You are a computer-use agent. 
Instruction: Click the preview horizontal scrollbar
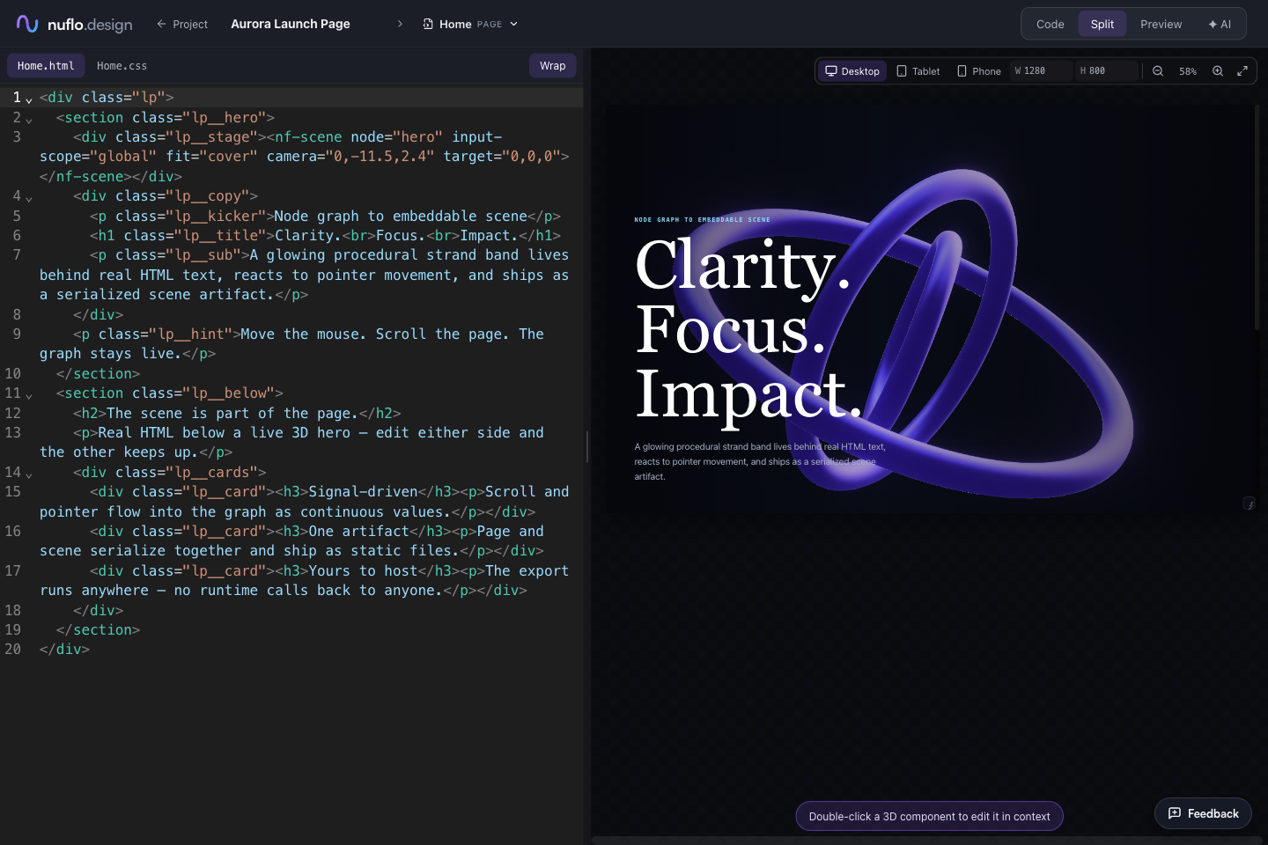[926, 841]
